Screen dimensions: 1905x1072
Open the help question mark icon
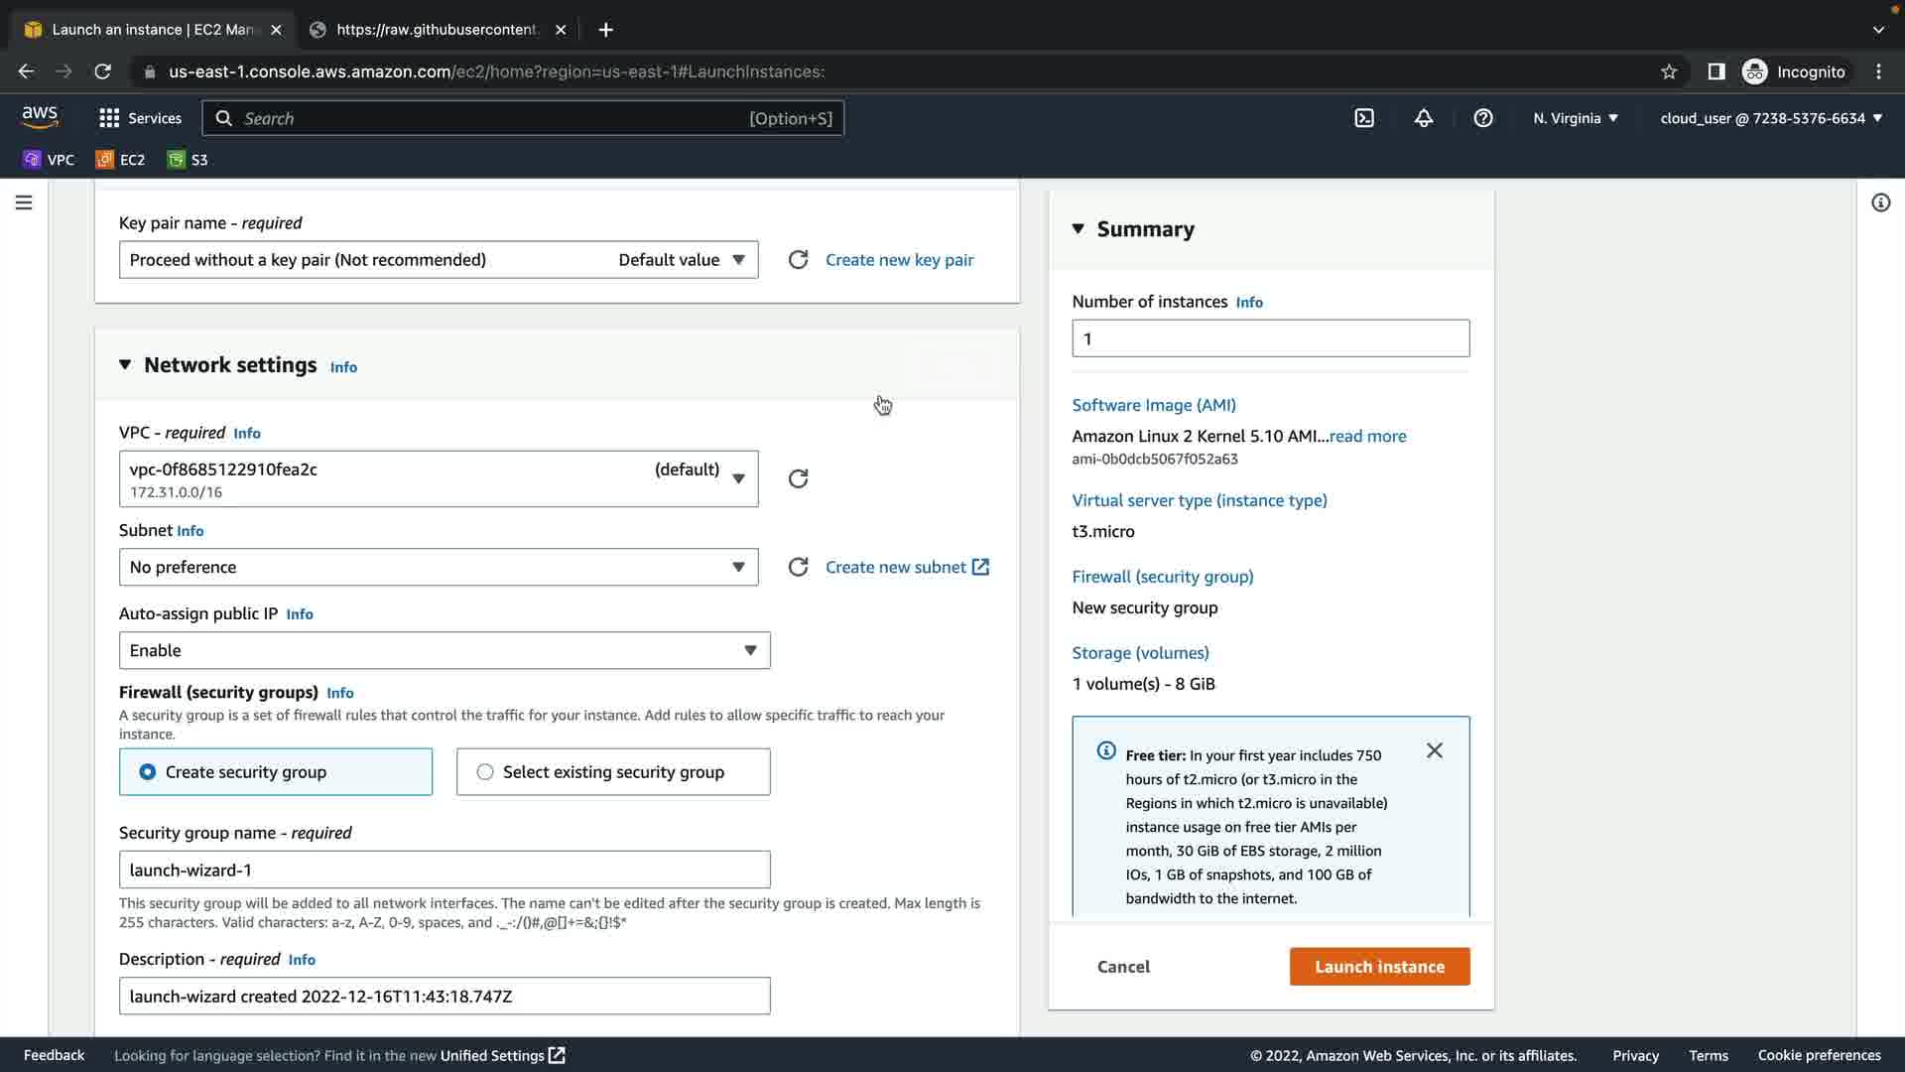click(x=1482, y=118)
